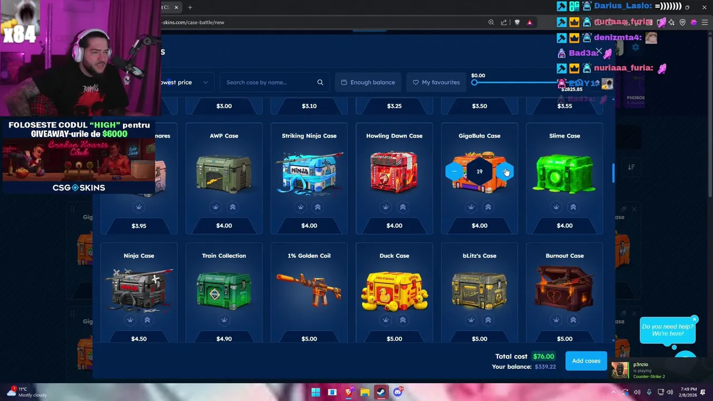The height and width of the screenshot is (401, 713).
Task: Click the 'Do you need help?' chat bubble
Action: pos(667,330)
